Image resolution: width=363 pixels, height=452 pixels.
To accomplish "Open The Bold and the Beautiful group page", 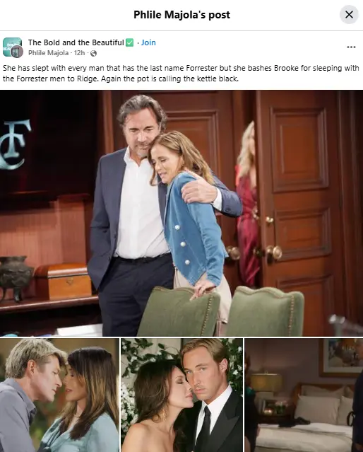I will point(76,42).
